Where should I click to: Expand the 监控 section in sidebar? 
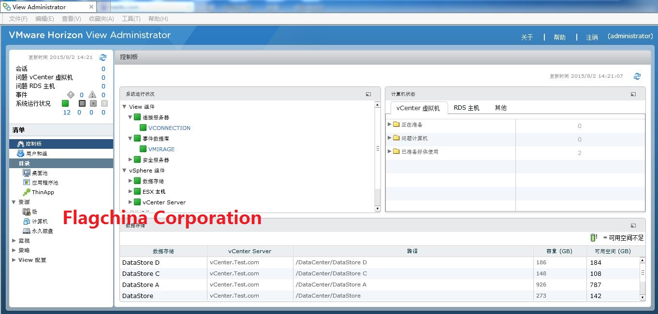coord(14,241)
